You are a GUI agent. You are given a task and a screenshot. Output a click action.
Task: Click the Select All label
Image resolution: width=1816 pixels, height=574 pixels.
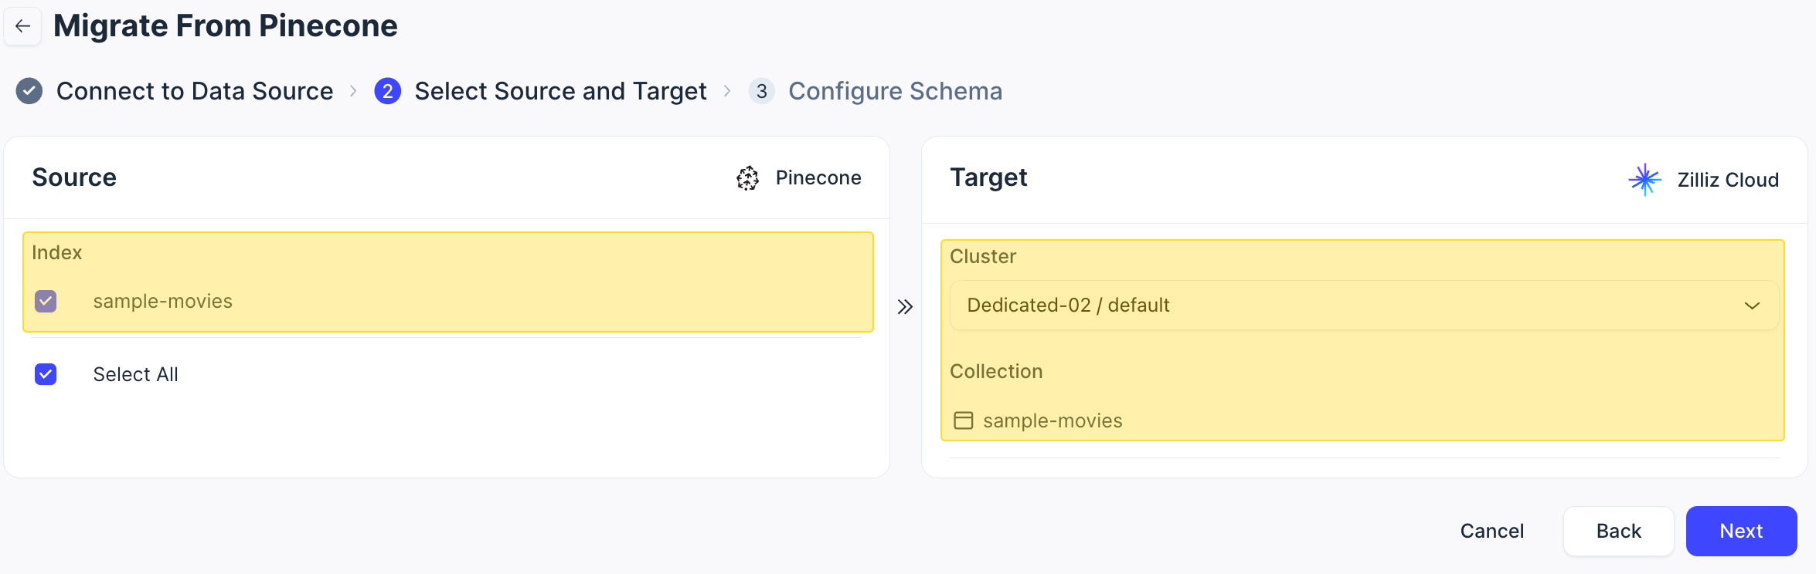click(135, 374)
